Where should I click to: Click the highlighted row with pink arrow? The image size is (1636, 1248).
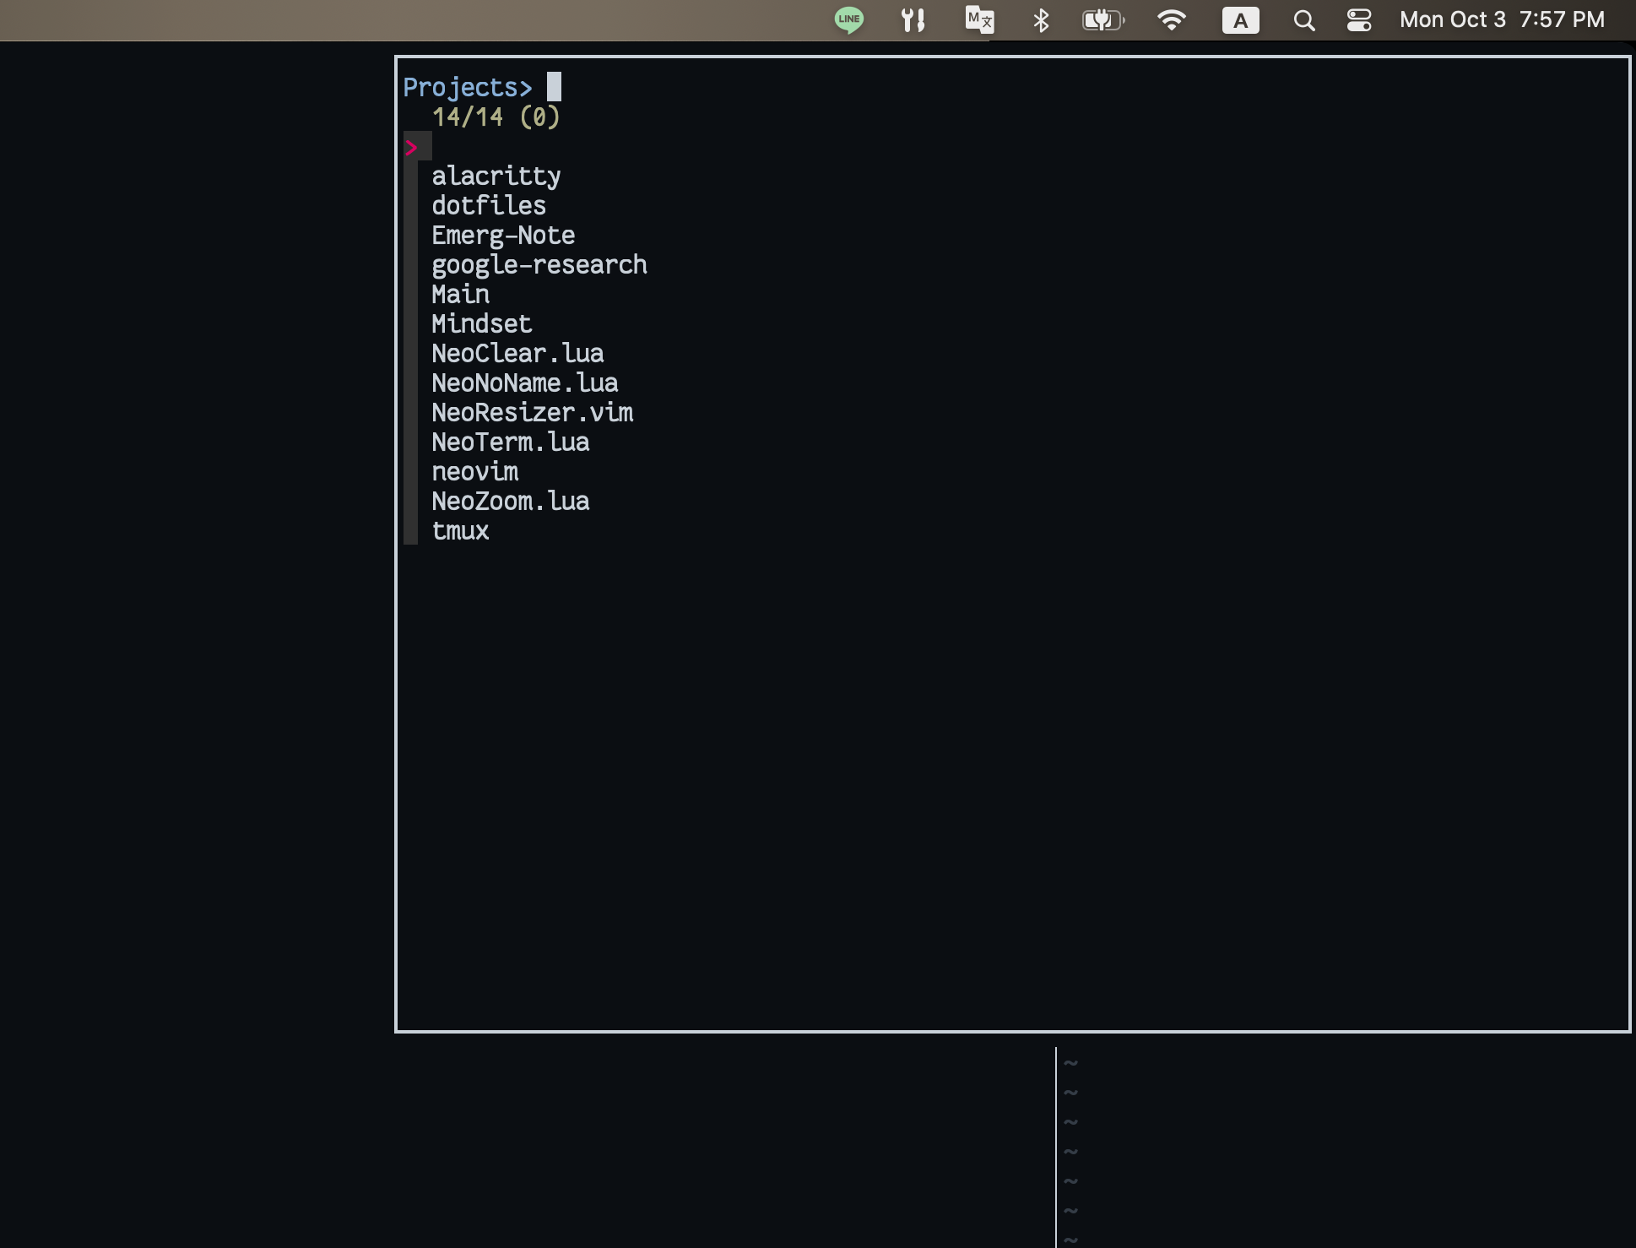click(420, 145)
